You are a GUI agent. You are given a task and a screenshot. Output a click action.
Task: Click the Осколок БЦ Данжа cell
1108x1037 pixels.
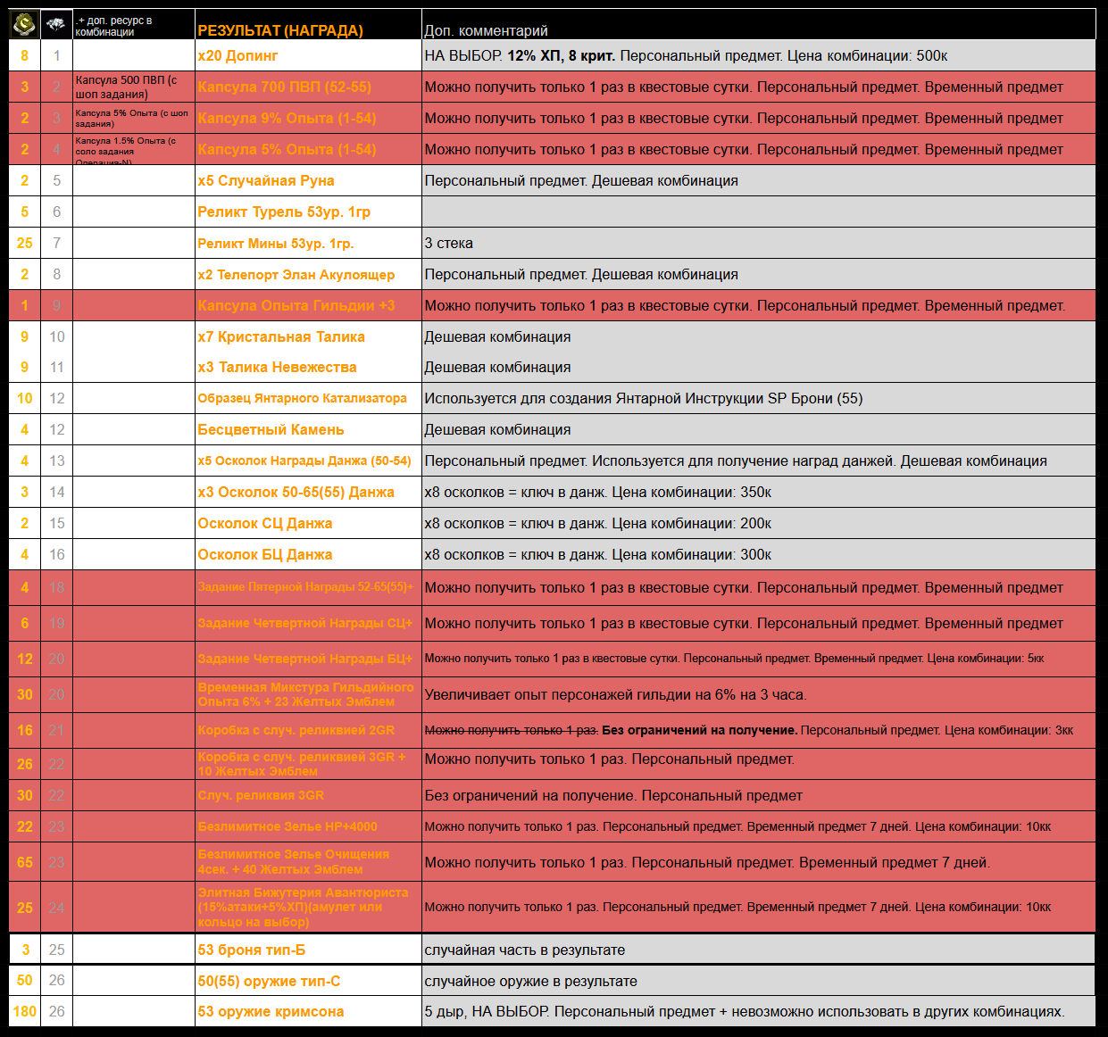tap(264, 554)
